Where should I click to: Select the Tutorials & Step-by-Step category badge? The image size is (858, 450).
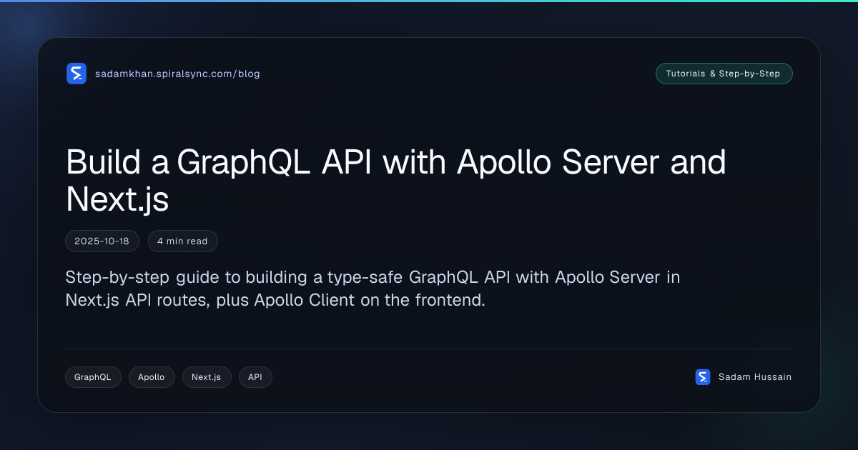(724, 74)
